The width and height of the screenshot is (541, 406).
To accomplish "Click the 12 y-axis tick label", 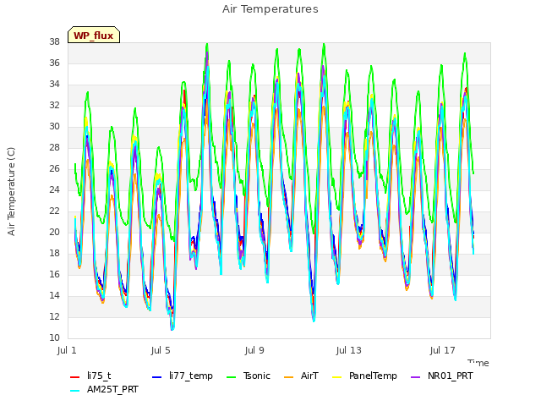I will [x=54, y=316].
